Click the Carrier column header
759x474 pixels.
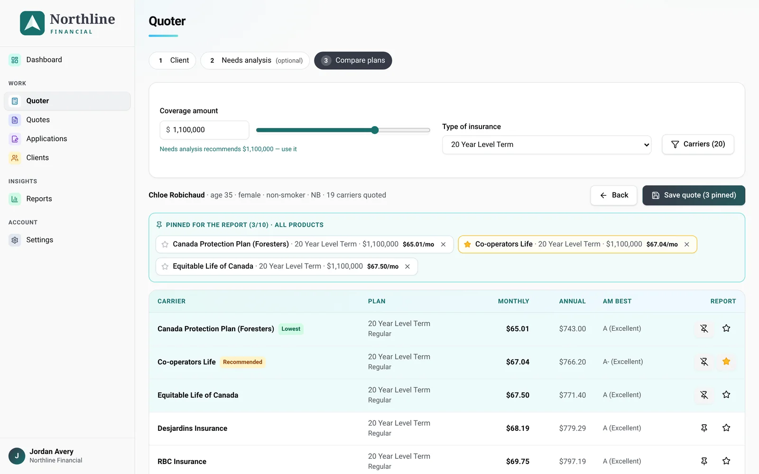[x=171, y=301]
